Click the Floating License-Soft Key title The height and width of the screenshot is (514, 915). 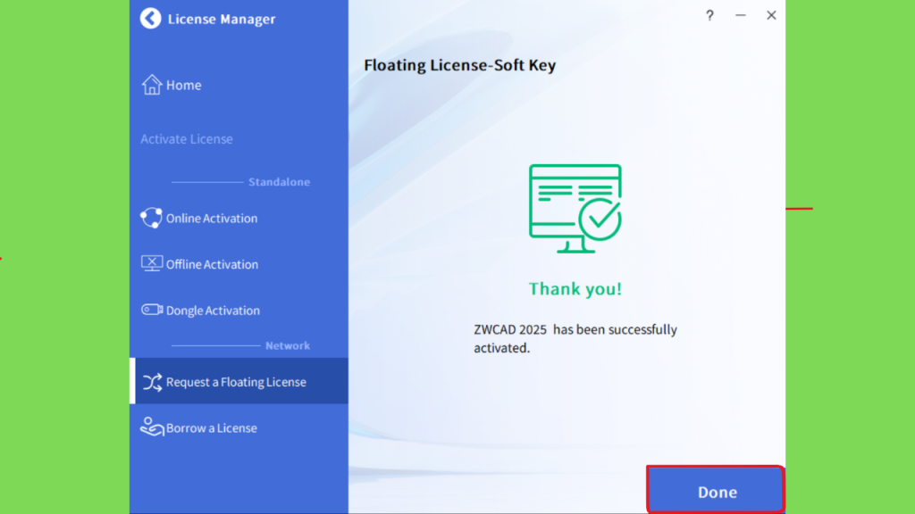(460, 65)
